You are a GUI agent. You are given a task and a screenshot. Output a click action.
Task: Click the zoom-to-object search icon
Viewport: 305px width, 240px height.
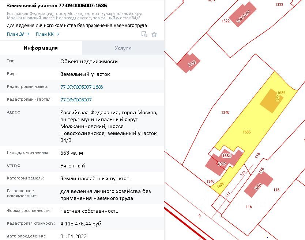tap(144, 34)
